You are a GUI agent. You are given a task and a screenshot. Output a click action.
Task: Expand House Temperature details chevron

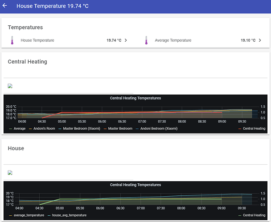[x=126, y=40]
